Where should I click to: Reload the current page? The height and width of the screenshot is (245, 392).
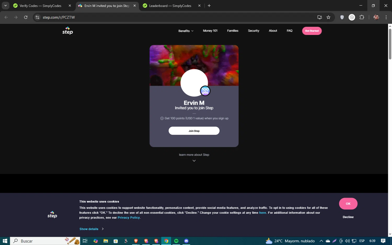[26, 17]
